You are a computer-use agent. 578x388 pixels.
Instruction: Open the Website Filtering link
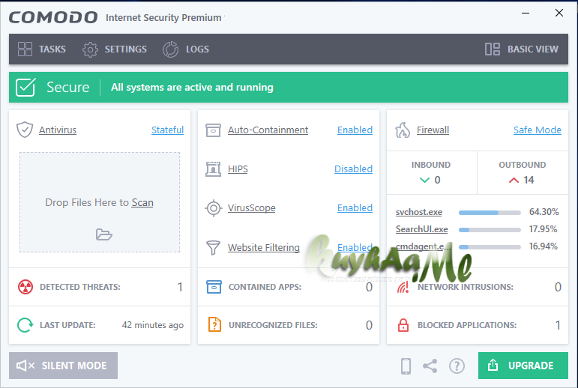pos(264,248)
